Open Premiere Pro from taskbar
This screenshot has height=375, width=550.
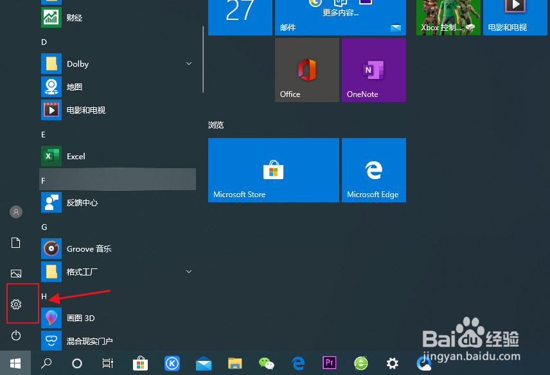[330, 363]
